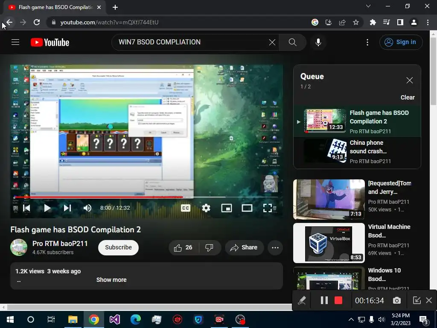Screen dimensions: 437x328
Task: Go back in browser
Action: pyautogui.click(x=9, y=22)
